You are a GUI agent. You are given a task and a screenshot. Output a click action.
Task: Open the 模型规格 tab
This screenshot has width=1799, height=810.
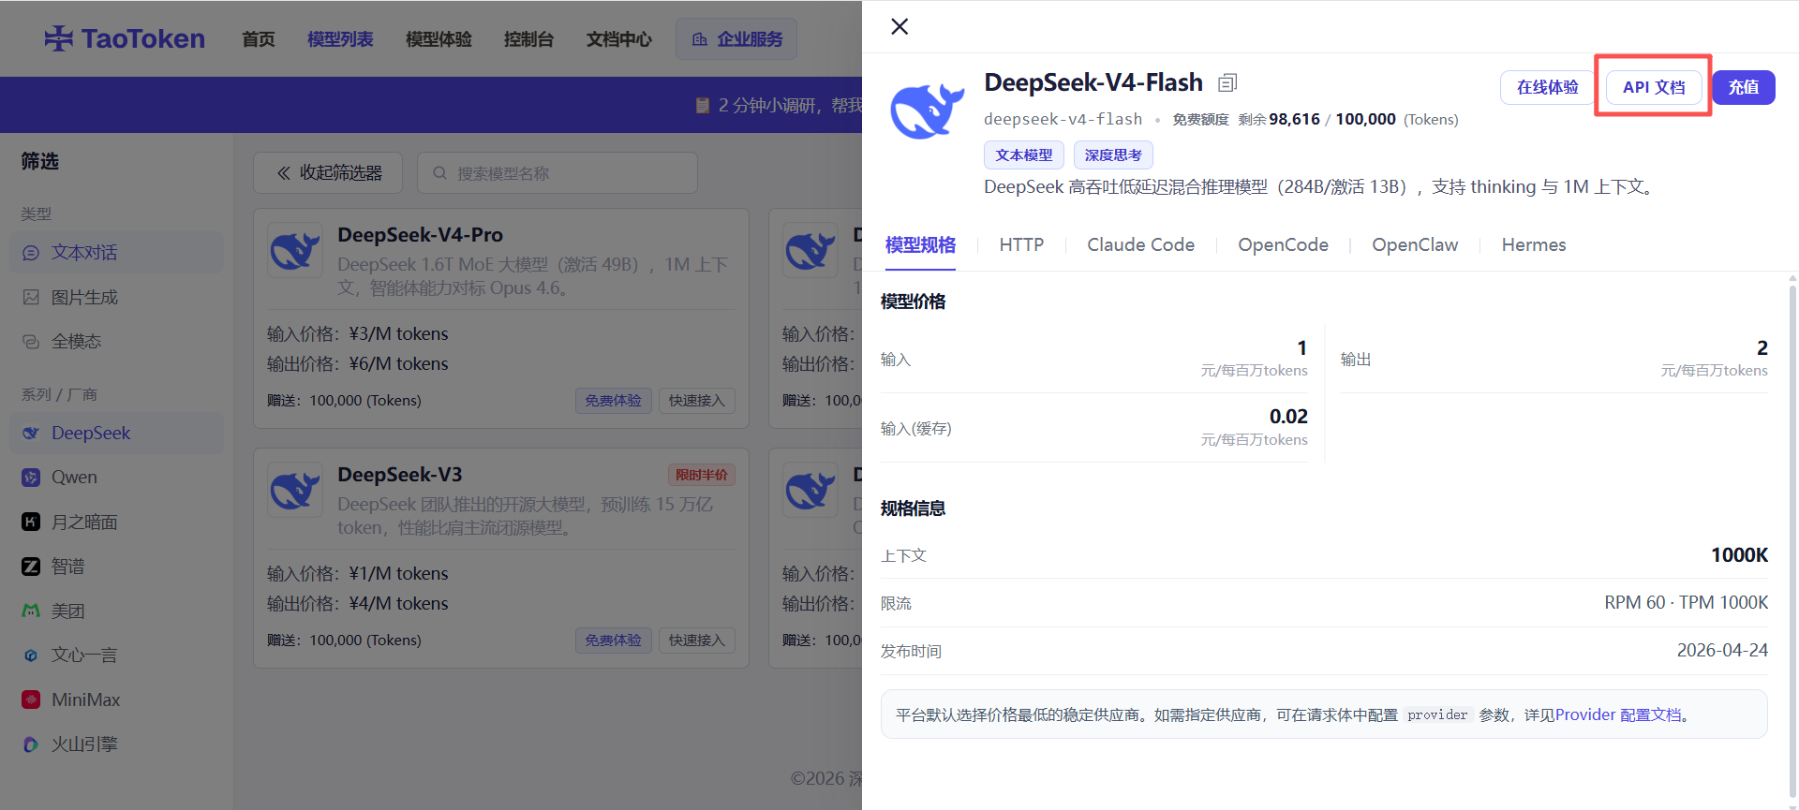point(920,244)
